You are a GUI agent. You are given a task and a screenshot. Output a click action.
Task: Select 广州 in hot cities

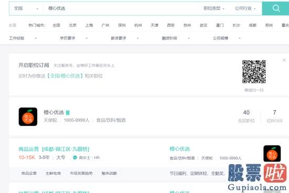[x=106, y=25]
